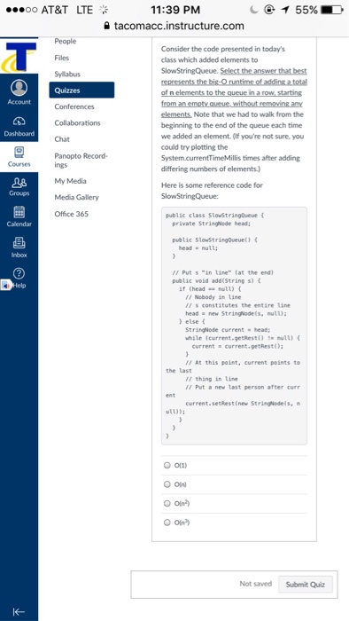The image size is (349, 621).
Task: Open the Calendar icon
Action: [x=19, y=212]
